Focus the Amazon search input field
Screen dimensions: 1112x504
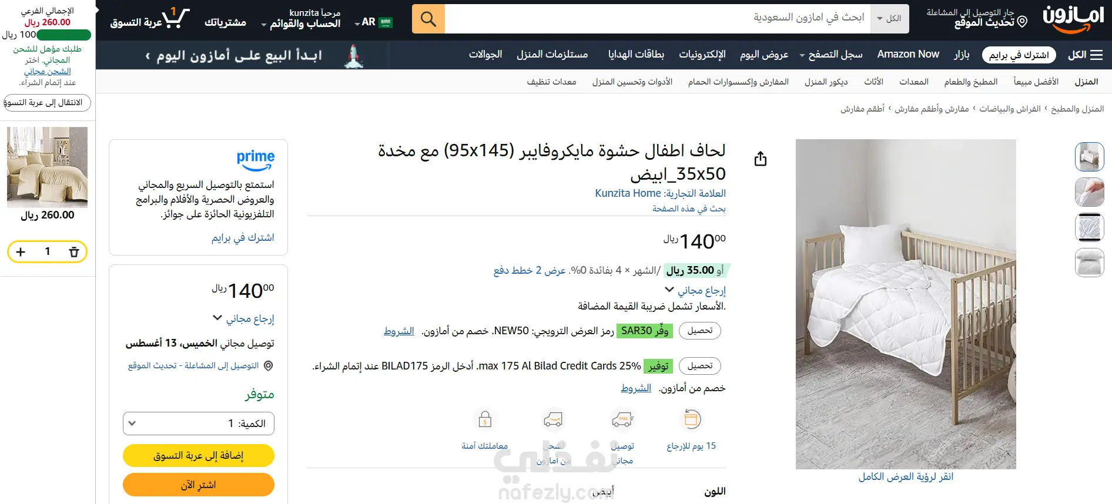click(x=657, y=19)
